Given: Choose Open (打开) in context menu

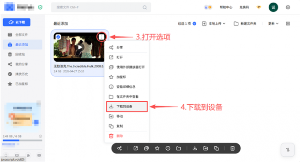Looking at the screenshot, I should coord(127,57).
